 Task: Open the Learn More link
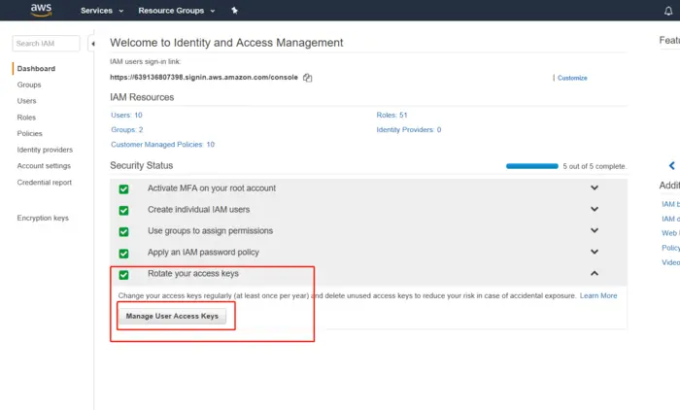(x=598, y=295)
